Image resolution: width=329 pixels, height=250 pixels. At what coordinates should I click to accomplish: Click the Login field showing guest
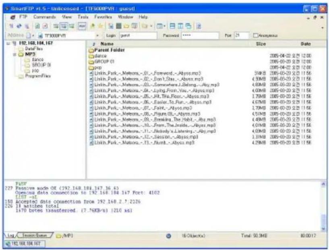[138, 35]
